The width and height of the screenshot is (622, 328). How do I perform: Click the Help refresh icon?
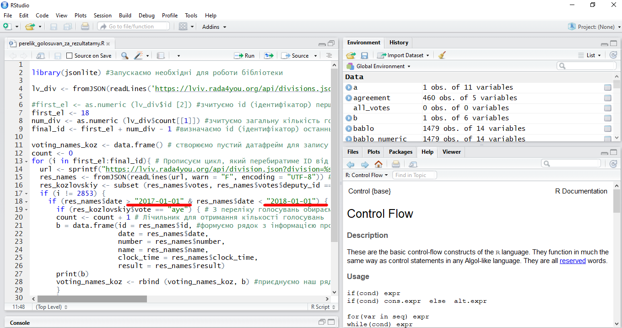(x=613, y=164)
